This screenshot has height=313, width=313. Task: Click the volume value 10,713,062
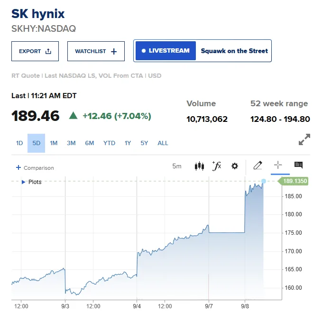207,119
